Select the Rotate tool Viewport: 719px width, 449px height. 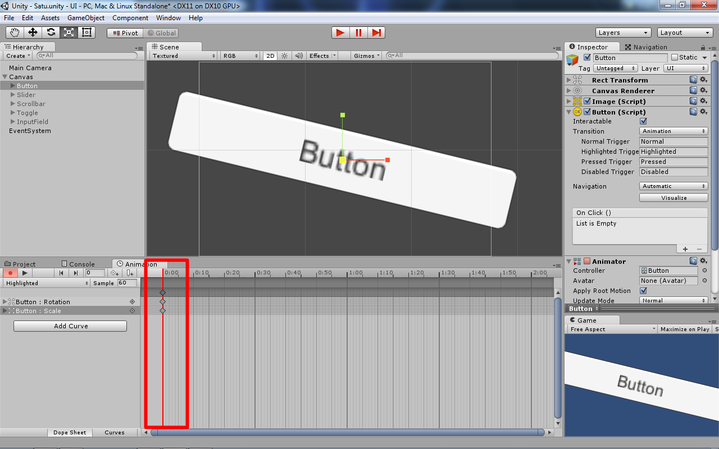tap(51, 33)
